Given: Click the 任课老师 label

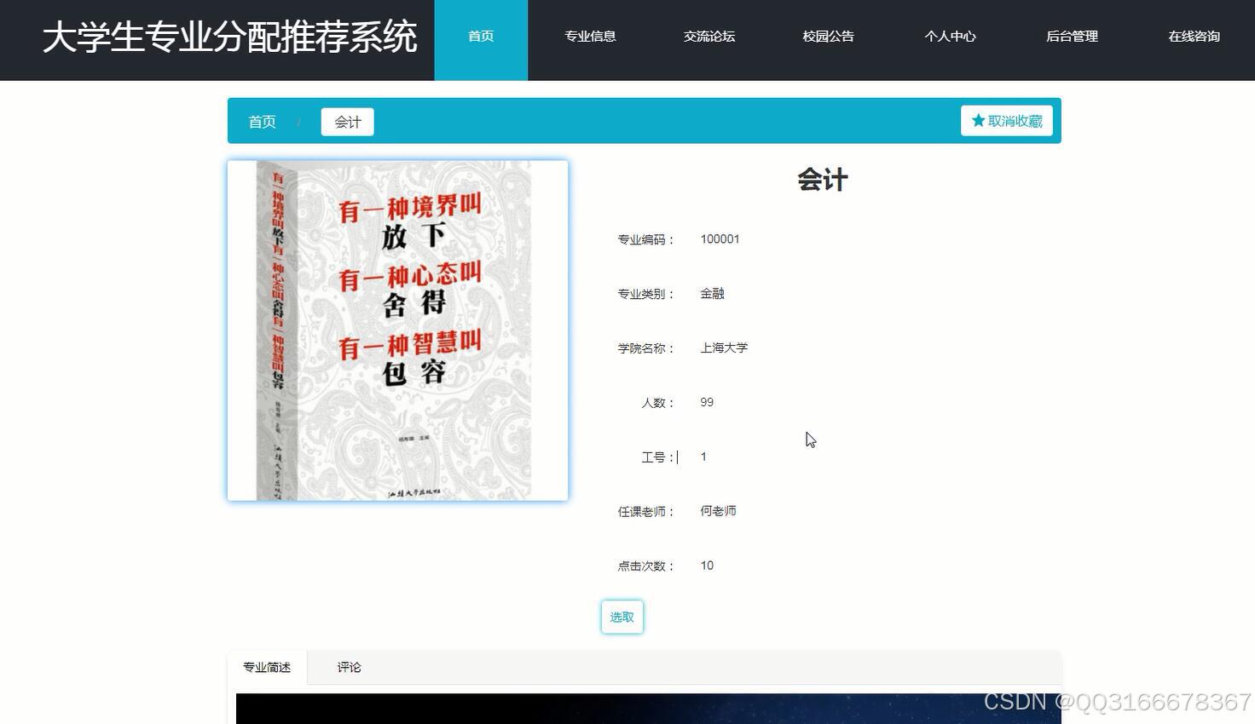Looking at the screenshot, I should 645,511.
